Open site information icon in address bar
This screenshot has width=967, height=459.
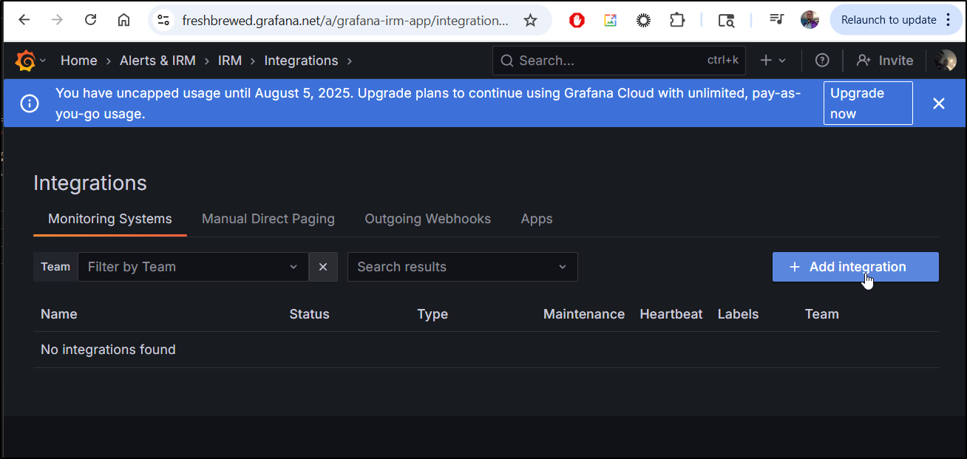164,21
